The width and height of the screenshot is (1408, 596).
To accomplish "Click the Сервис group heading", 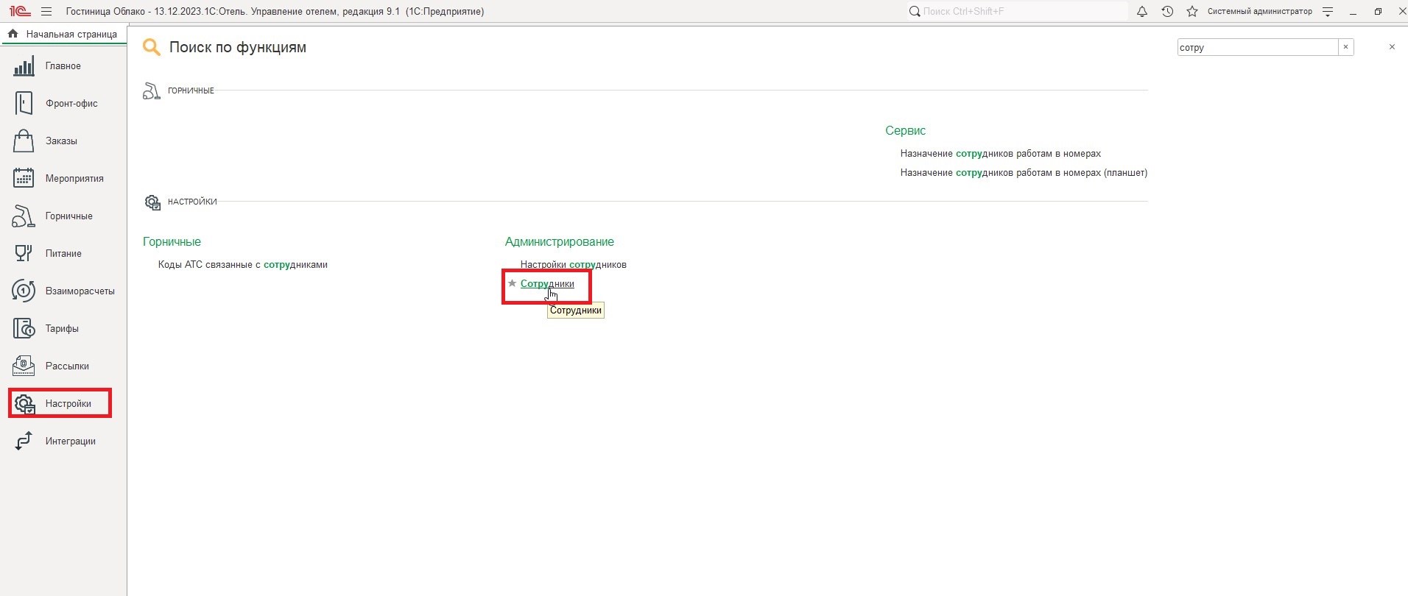I will [906, 130].
